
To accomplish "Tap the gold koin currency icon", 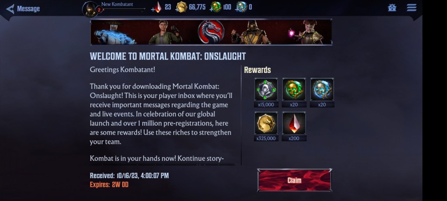I will 181,7.
